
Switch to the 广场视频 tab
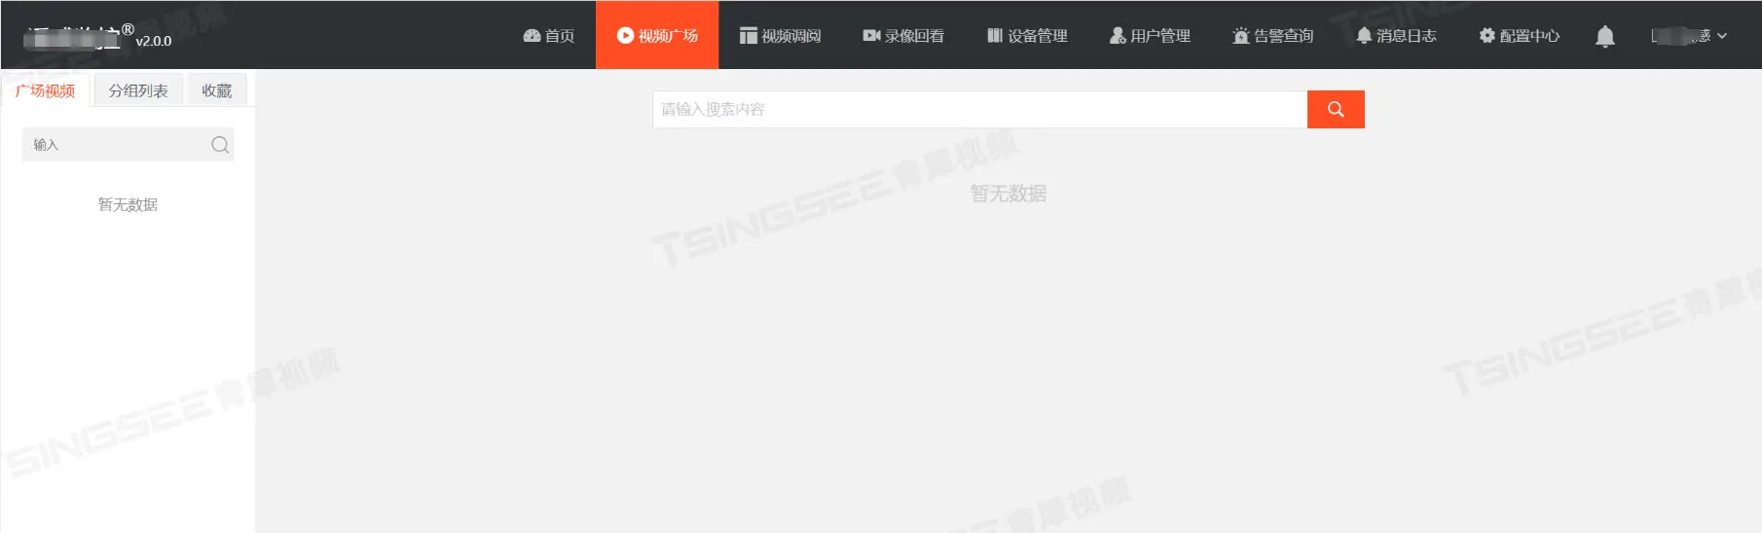pyautogui.click(x=45, y=90)
